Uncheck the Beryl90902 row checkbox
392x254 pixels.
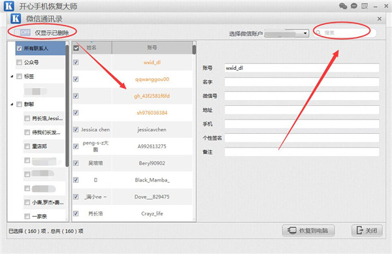(76, 163)
